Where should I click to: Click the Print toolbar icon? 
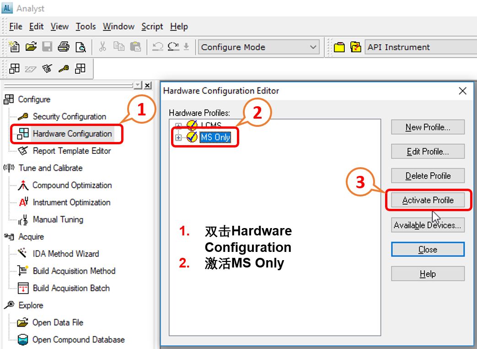click(64, 47)
